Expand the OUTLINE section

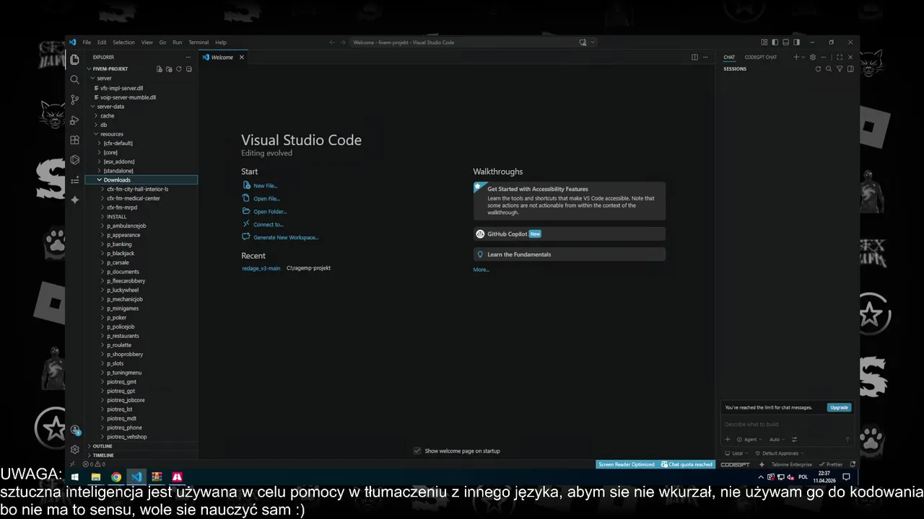[103, 446]
